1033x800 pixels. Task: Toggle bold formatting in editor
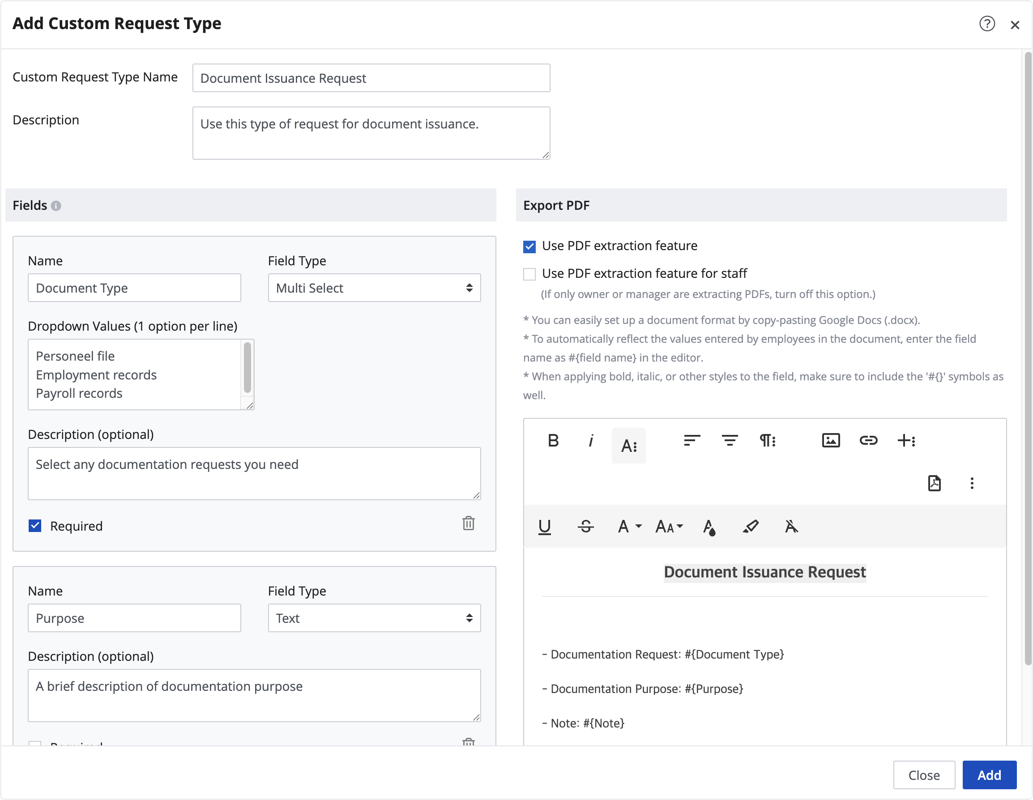pyautogui.click(x=553, y=441)
